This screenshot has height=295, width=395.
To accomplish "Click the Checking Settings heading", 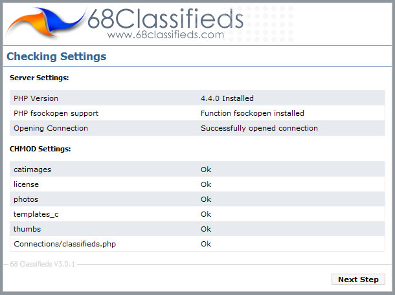I will pos(56,57).
